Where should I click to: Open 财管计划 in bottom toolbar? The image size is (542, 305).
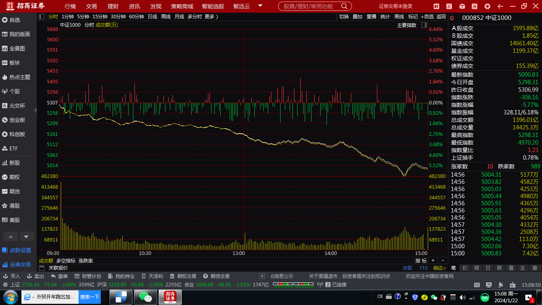coord(87,276)
